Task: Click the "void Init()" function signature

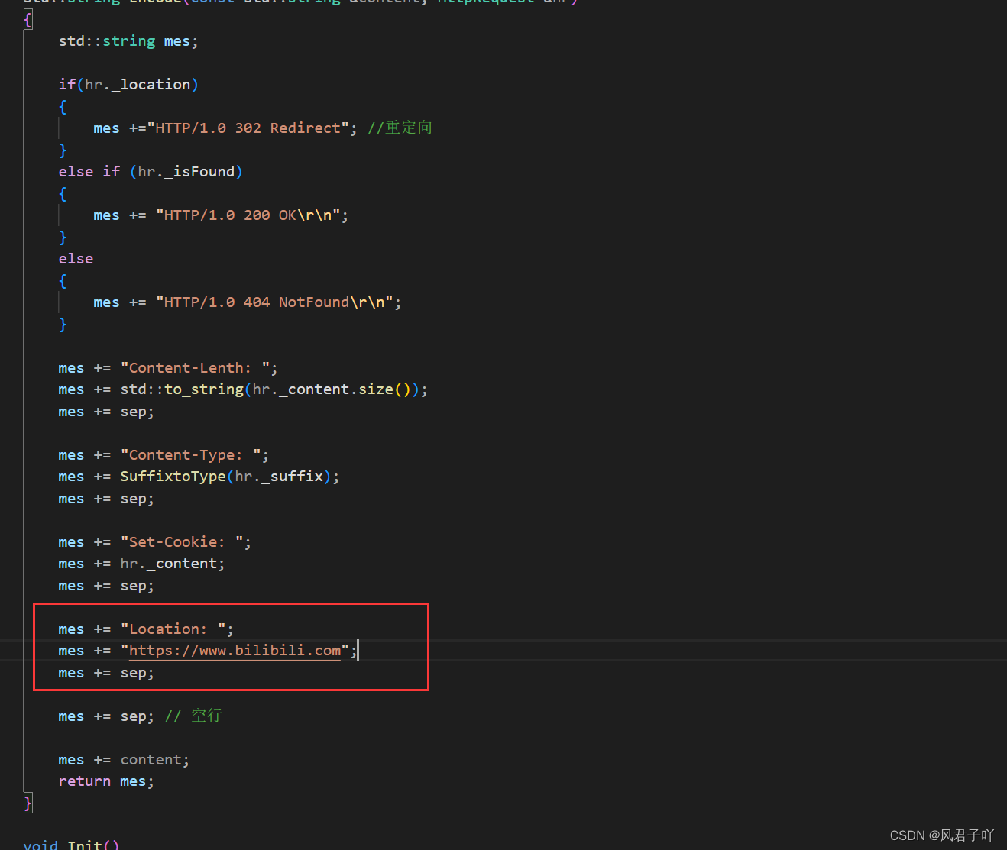Action: (x=71, y=845)
